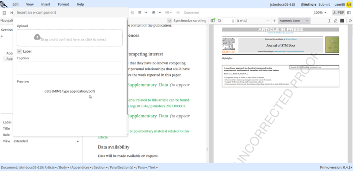Open the 100% zoom level dropdown
Image resolution: width=353 pixels, height=171 pixels.
tap(320, 13)
